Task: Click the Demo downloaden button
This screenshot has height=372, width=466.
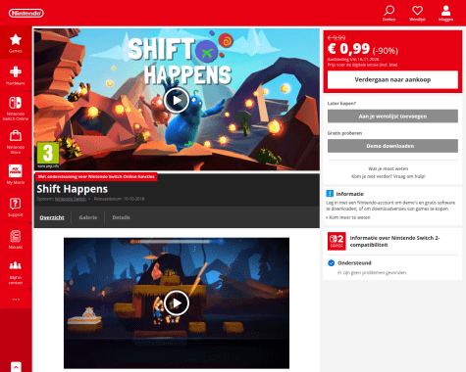Action: [392, 146]
